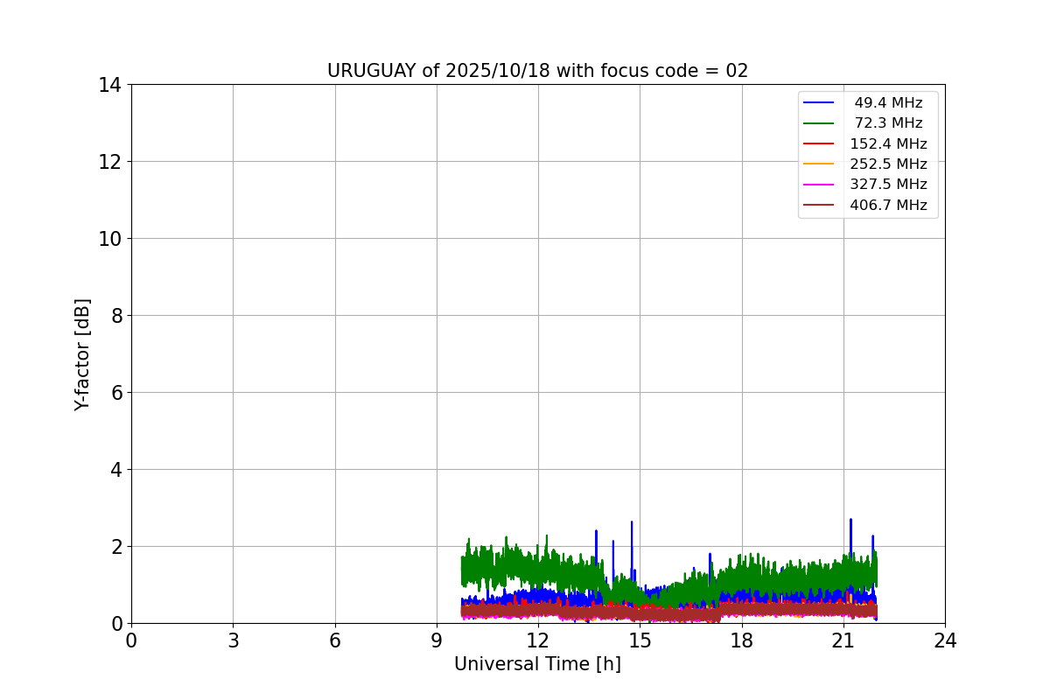Screen dimensions: 1050x700
Task: Click the y-axis tick label 10
Action: click(x=110, y=239)
